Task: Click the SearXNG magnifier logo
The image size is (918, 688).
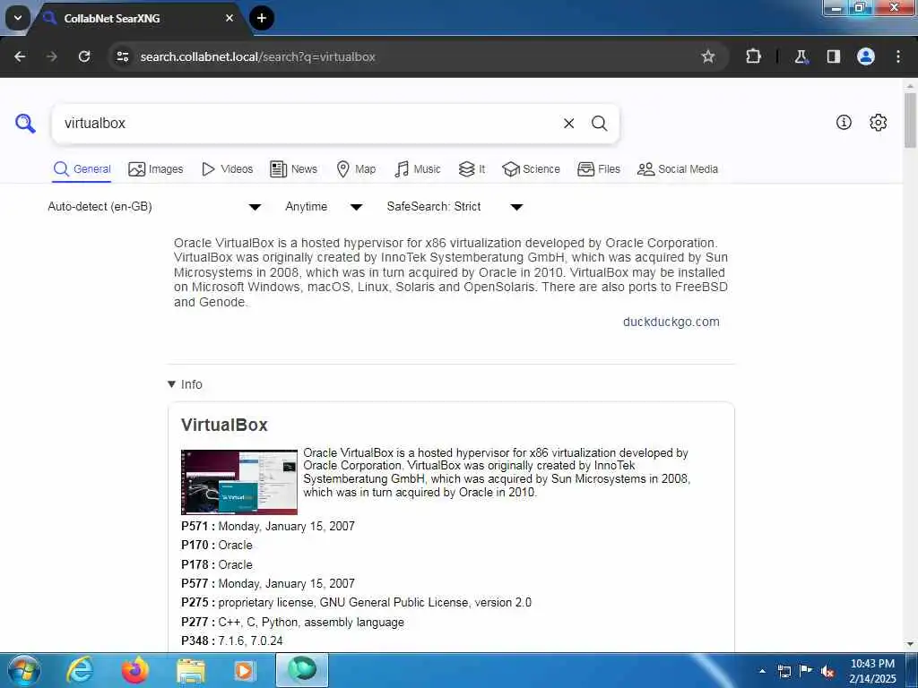Action: click(x=25, y=124)
